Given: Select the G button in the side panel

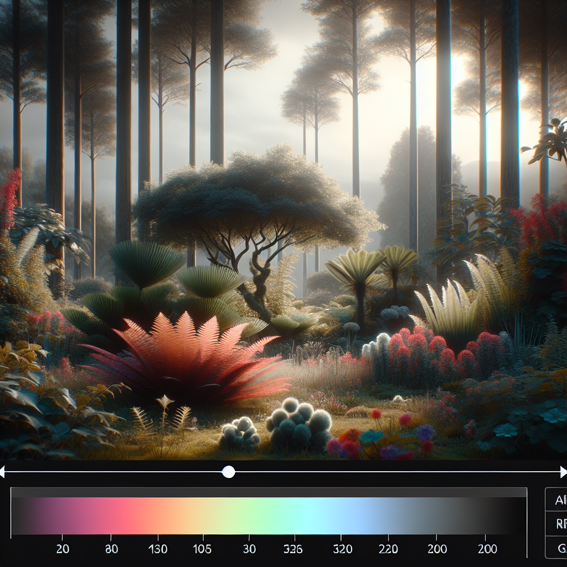Looking at the screenshot, I should [557, 547].
